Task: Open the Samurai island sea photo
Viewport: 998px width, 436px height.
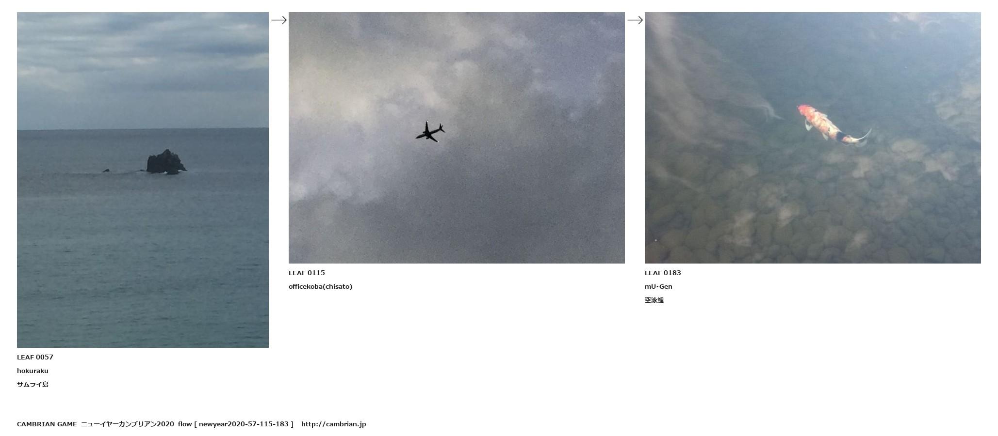Action: pyautogui.click(x=143, y=180)
